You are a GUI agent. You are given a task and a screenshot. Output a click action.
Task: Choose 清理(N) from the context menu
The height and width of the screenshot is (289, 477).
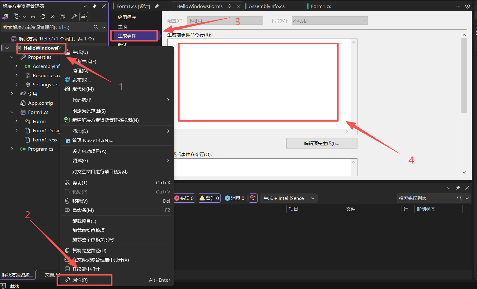pyautogui.click(x=117, y=71)
